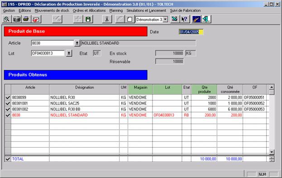Toggle checkmark on row 80381002
Viewport: 282px width, 178px height.
[8, 109]
